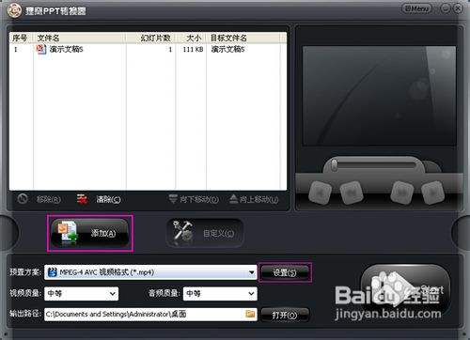This screenshot has width=470, height=340.
Task: Click the rightmost playback button under preview
Action: [x=432, y=193]
